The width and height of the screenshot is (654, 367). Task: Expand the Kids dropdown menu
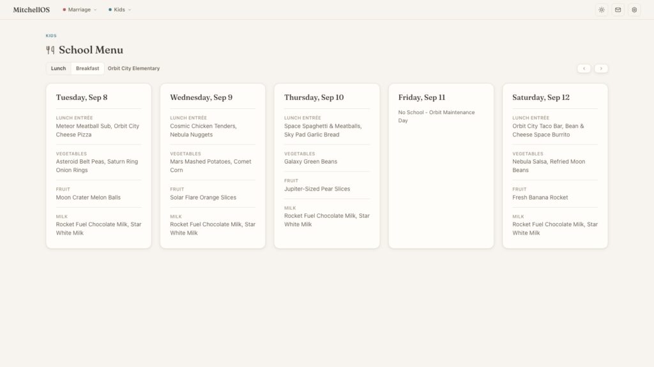[x=119, y=10]
